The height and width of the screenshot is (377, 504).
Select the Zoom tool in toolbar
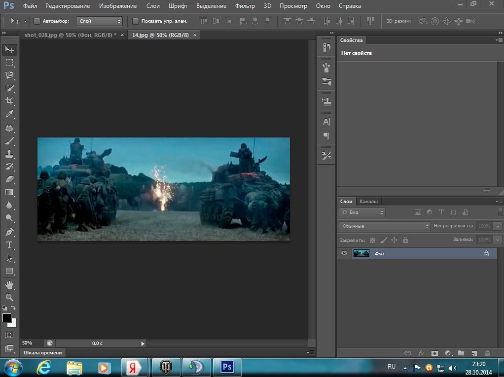9,298
